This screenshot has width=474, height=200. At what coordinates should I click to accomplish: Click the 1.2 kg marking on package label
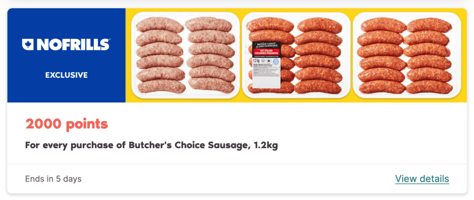point(256,61)
